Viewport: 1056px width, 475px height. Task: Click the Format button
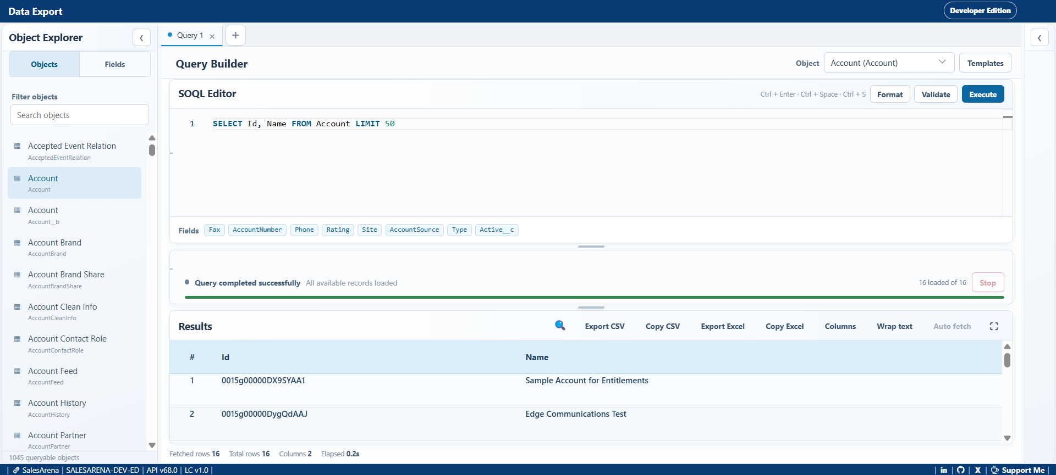[890, 94]
